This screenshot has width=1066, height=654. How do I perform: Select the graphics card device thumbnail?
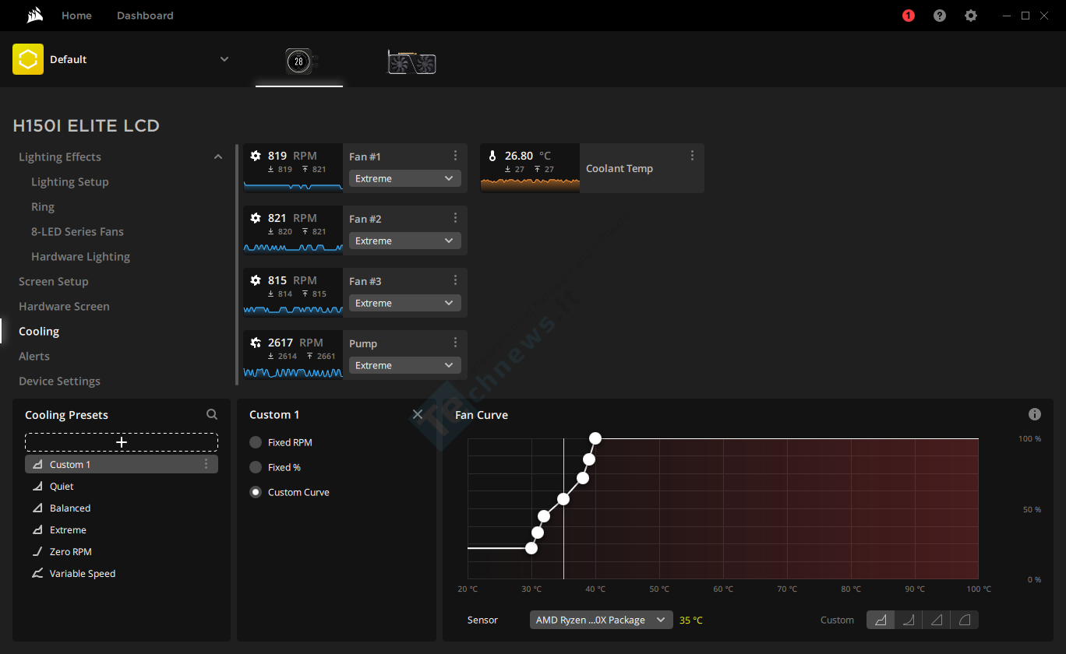[411, 62]
